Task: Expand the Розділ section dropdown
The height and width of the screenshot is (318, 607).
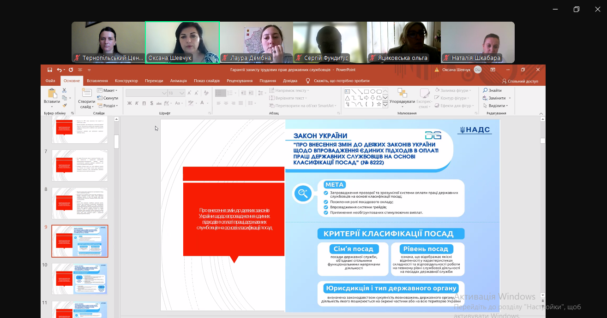Action: tap(107, 106)
